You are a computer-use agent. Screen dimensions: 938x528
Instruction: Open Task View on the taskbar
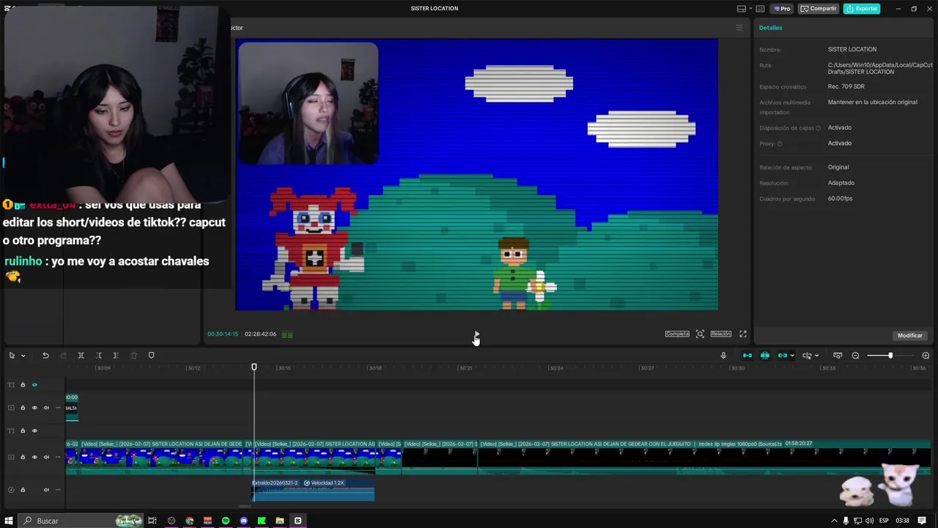(152, 521)
